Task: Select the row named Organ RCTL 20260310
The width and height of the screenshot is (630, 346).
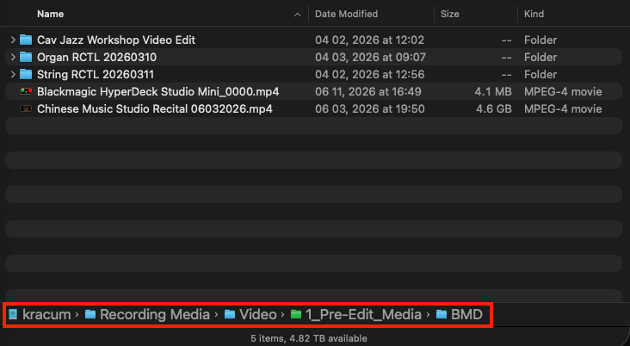Action: coord(313,57)
